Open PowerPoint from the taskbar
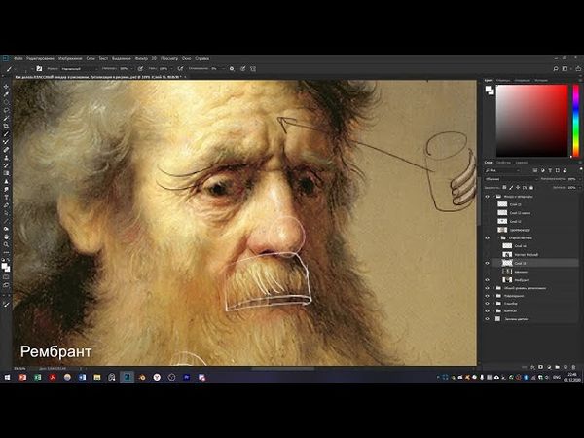This screenshot has width=584, height=438. pyautogui.click(x=22, y=378)
